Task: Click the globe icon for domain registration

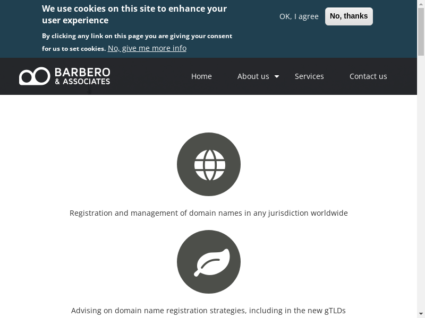Action: click(x=209, y=164)
